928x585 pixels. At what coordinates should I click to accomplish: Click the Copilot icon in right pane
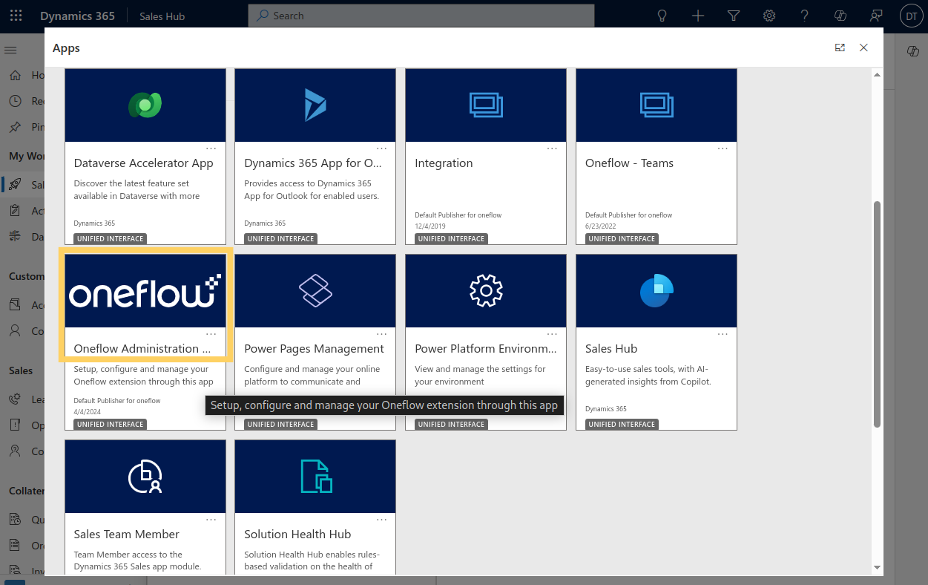tap(913, 50)
